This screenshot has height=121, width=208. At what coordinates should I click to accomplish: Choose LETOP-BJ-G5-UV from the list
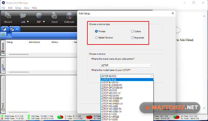pos(127,82)
